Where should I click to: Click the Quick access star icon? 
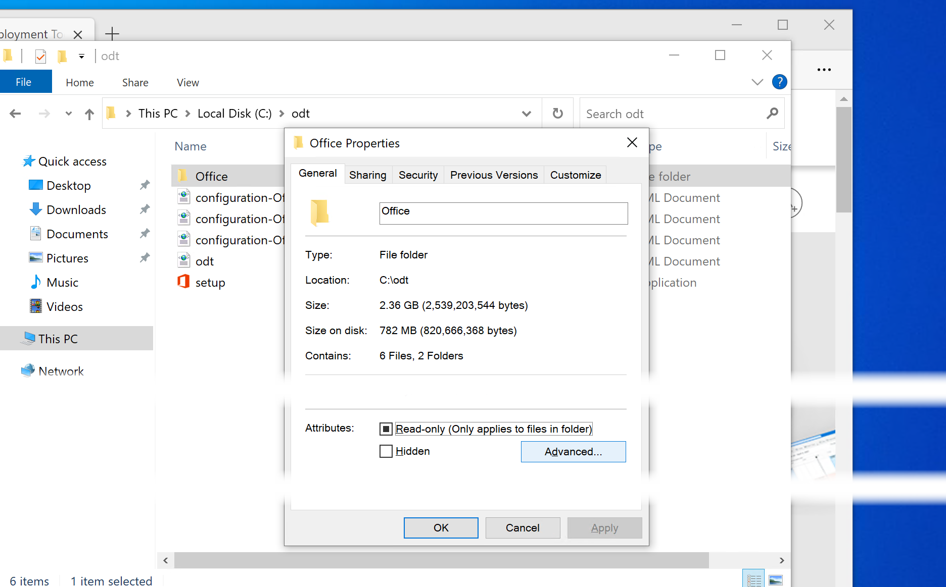pos(29,161)
